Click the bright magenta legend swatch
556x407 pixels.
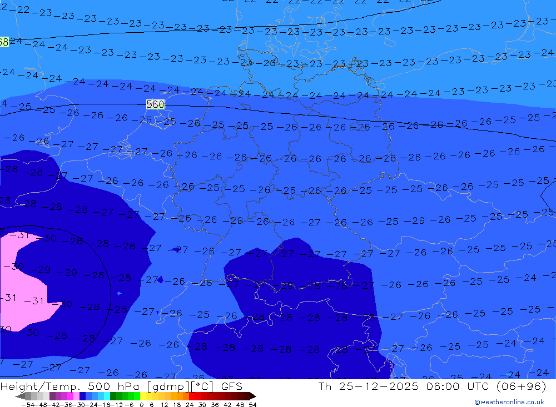70,396
